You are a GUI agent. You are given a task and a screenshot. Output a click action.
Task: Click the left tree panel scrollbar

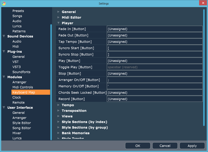tap(51, 82)
